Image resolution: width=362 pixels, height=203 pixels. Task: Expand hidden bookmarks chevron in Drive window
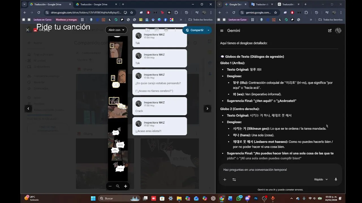(181, 20)
